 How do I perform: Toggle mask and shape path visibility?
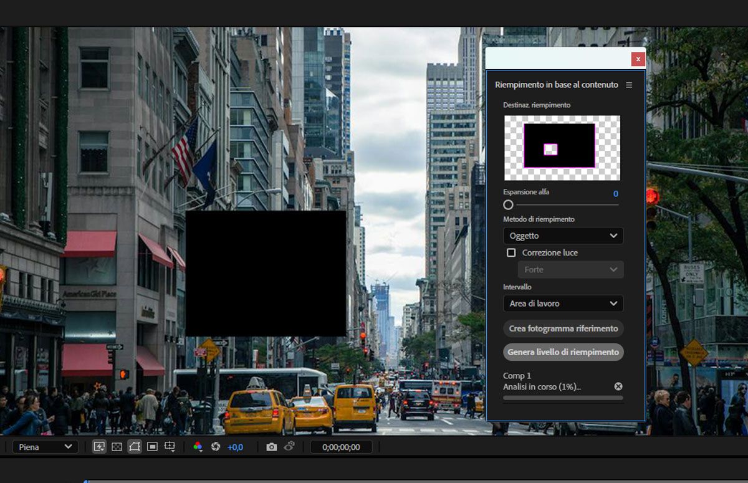pyautogui.click(x=134, y=447)
